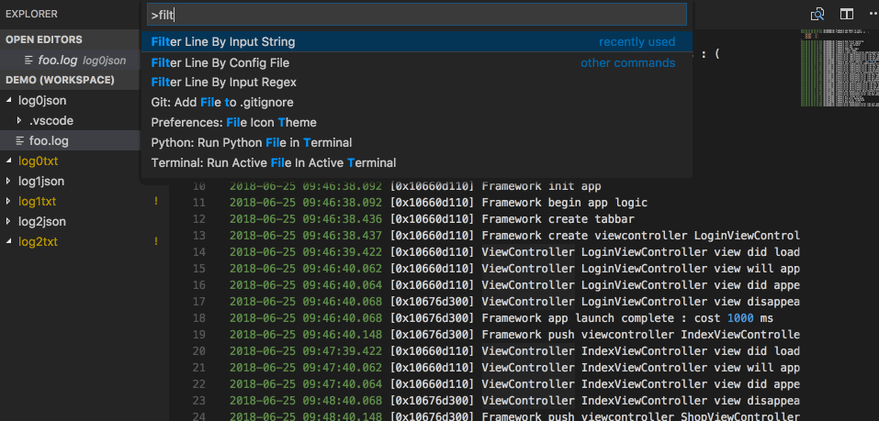Click the OPEN EDITORS section header
The image size is (879, 421).
click(x=70, y=39)
